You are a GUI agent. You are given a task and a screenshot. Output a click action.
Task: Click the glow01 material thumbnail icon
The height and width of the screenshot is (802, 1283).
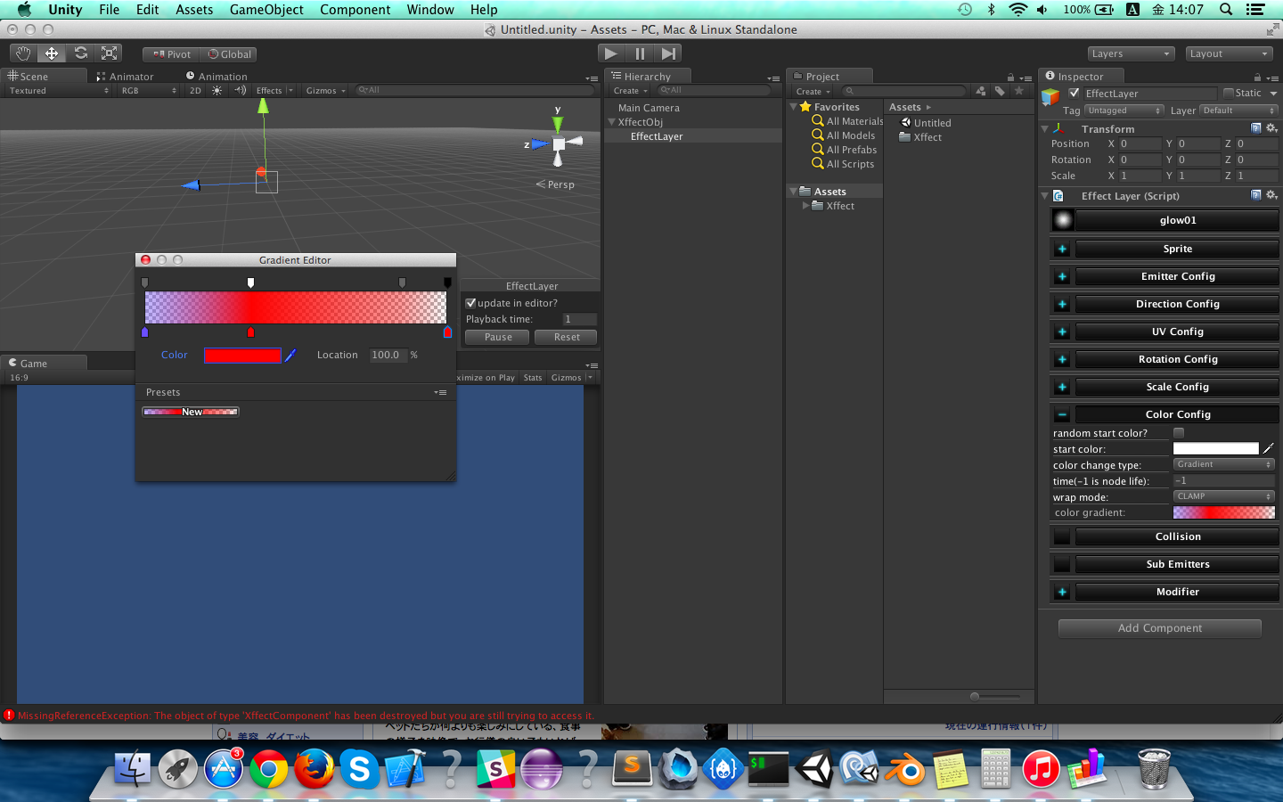(x=1063, y=220)
